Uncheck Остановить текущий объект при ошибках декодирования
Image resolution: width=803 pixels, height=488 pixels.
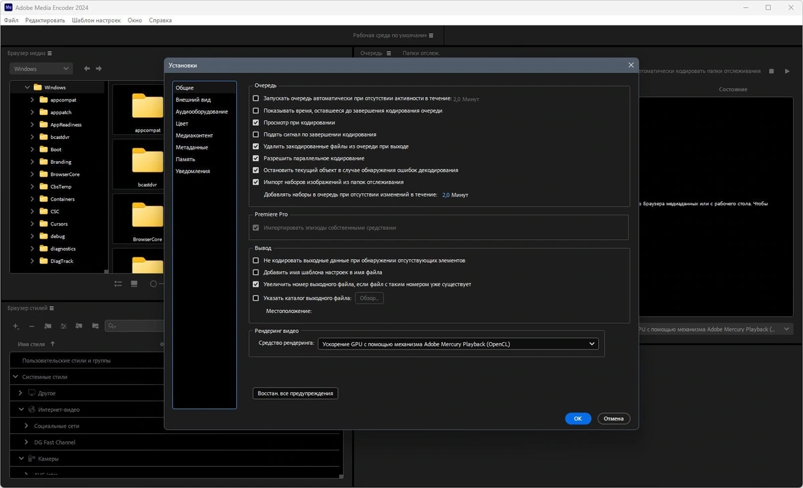256,170
